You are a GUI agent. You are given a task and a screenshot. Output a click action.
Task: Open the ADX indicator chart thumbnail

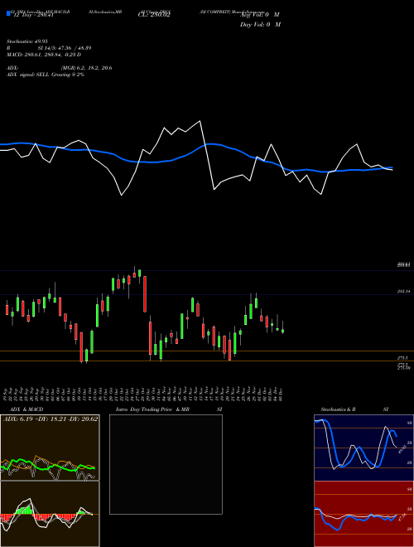click(50, 448)
